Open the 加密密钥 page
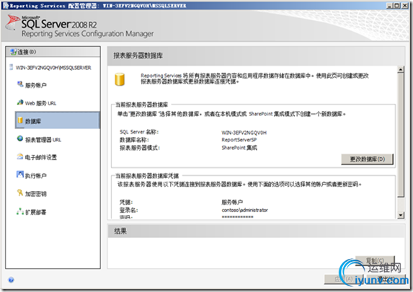This screenshot has height=292, width=413. pos(36,194)
